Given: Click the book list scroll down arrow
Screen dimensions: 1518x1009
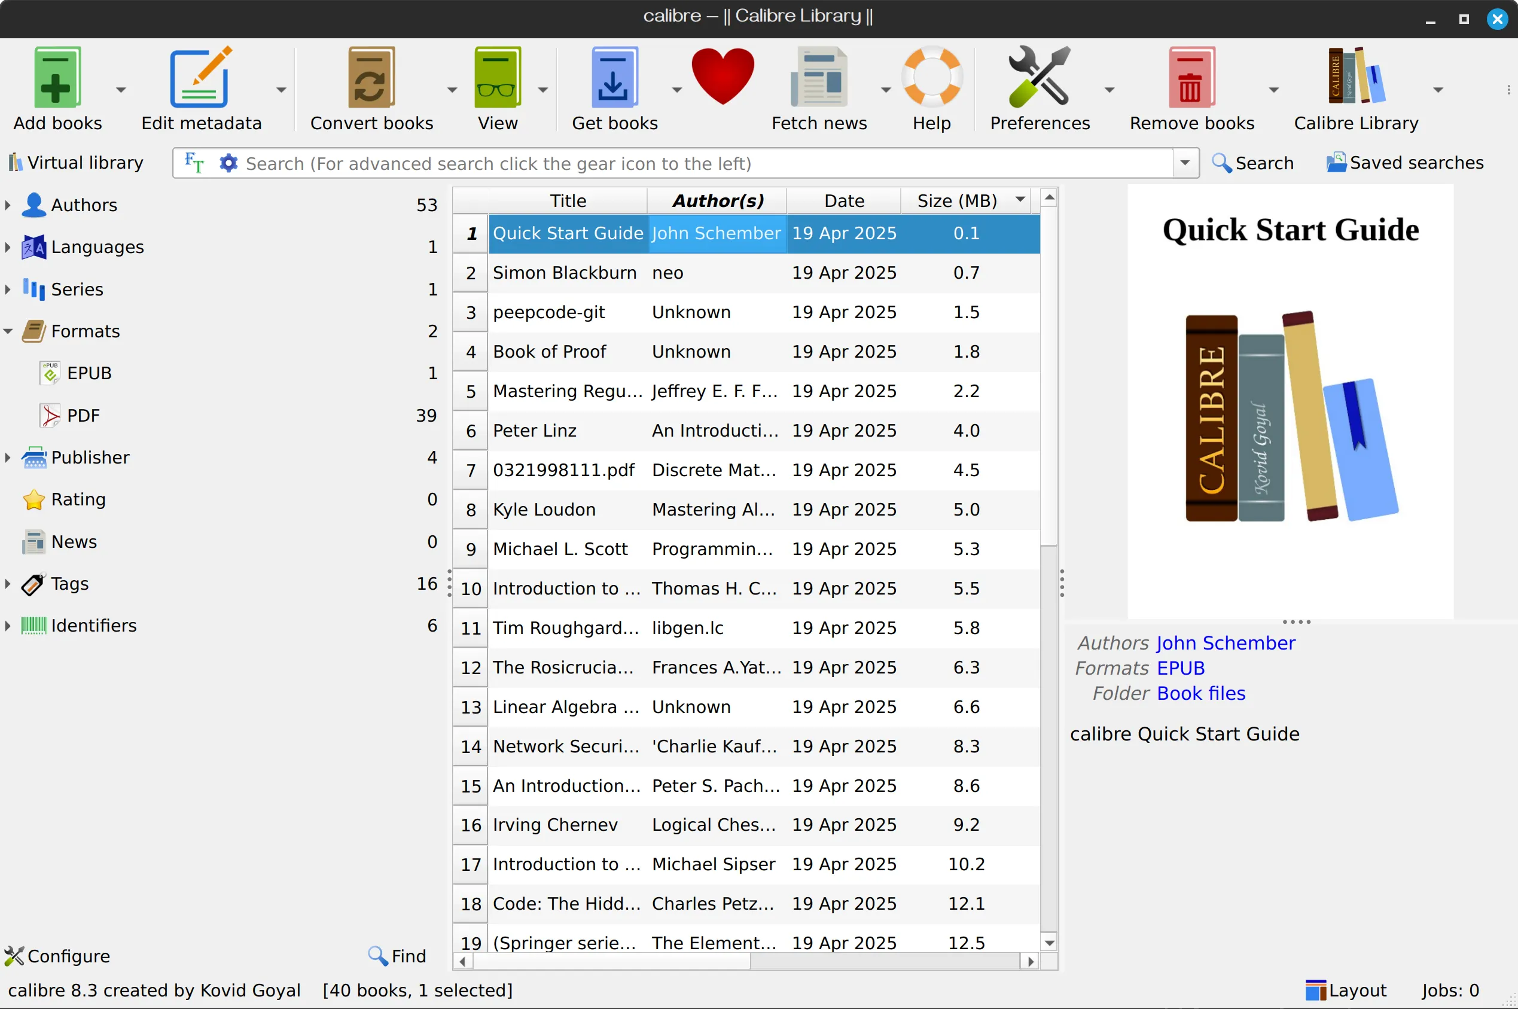Looking at the screenshot, I should click(1049, 943).
